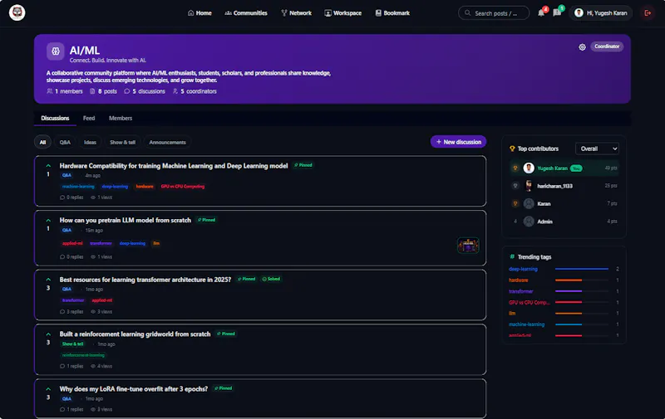The image size is (665, 419).
Task: Open 'Built a reinforcement learning gridworld' discussion
Action: 135,334
